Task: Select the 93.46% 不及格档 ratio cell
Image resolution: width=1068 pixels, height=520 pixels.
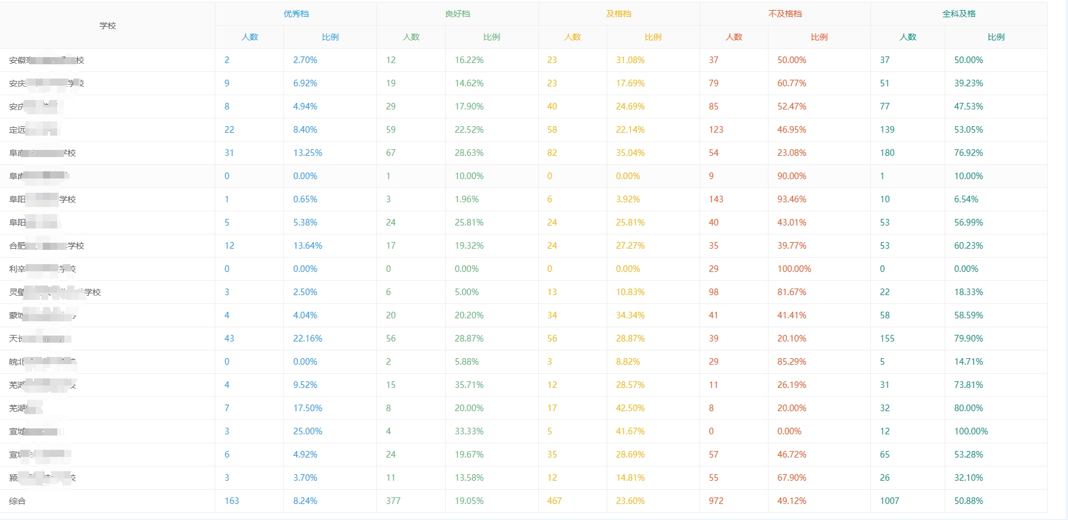Action: tap(792, 199)
